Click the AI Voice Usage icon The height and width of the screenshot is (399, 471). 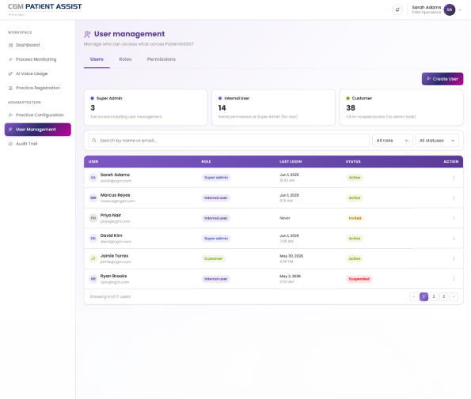click(10, 73)
